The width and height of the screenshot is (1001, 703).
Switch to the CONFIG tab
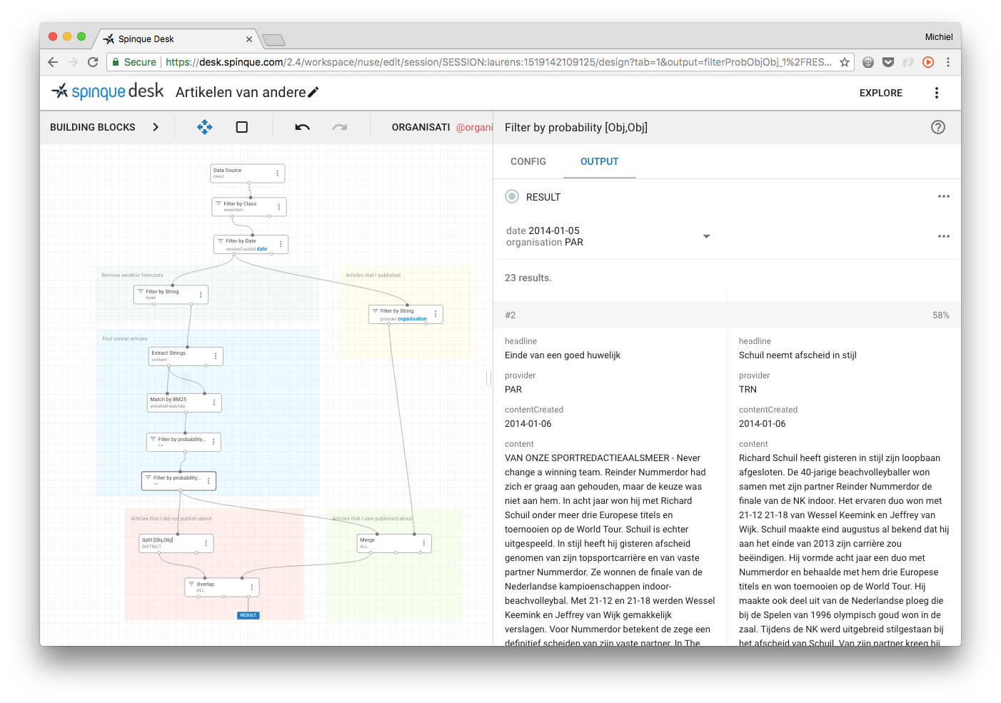click(528, 161)
